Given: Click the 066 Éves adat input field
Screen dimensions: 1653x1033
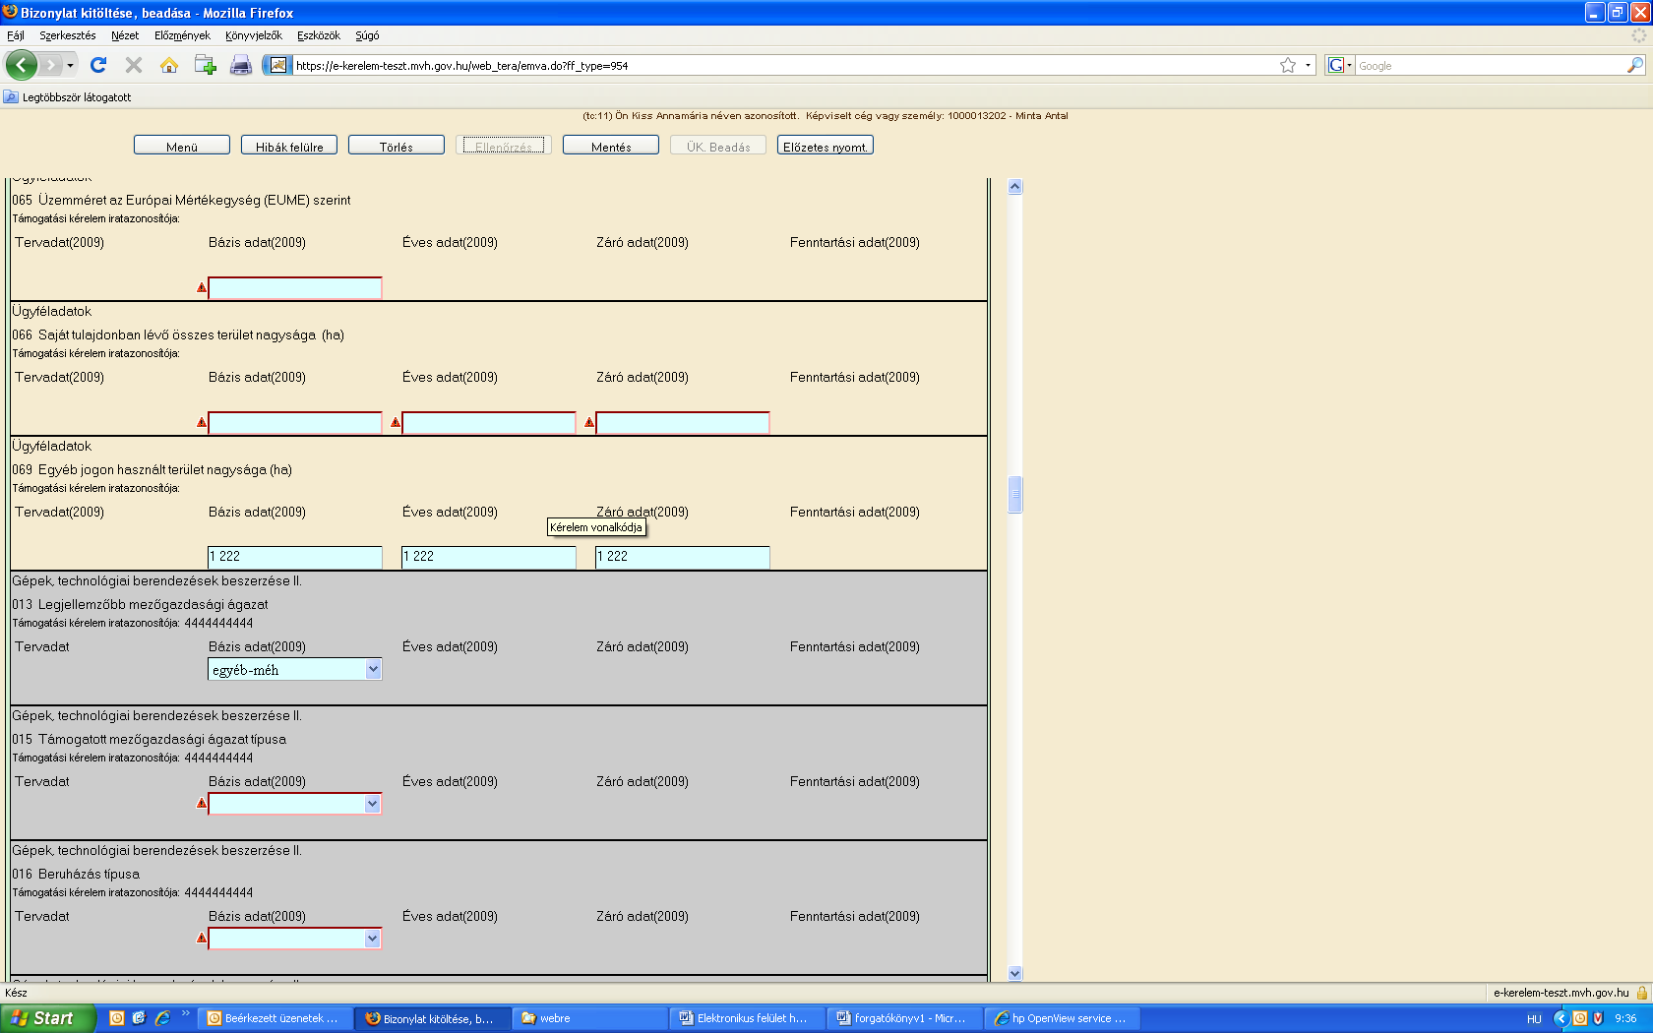Looking at the screenshot, I should click(x=489, y=423).
